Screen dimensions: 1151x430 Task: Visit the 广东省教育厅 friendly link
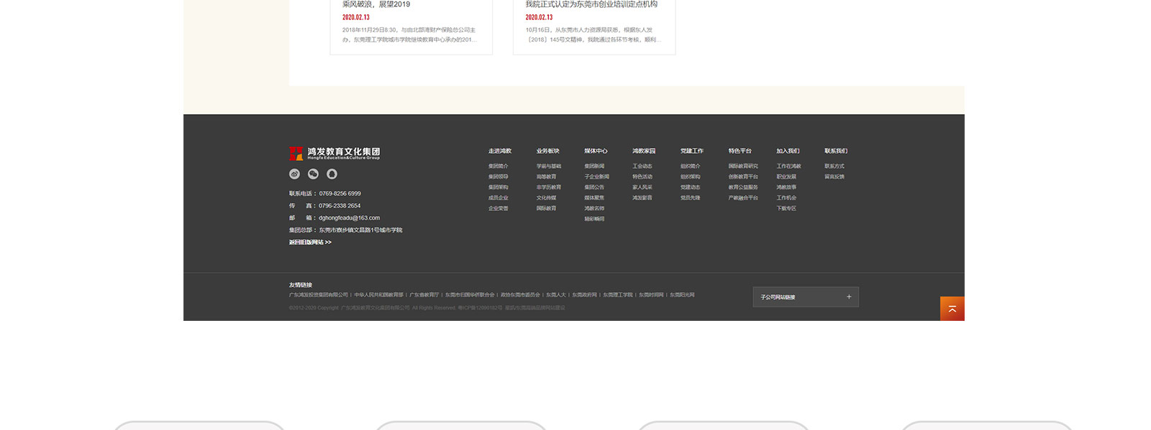pyautogui.click(x=424, y=295)
